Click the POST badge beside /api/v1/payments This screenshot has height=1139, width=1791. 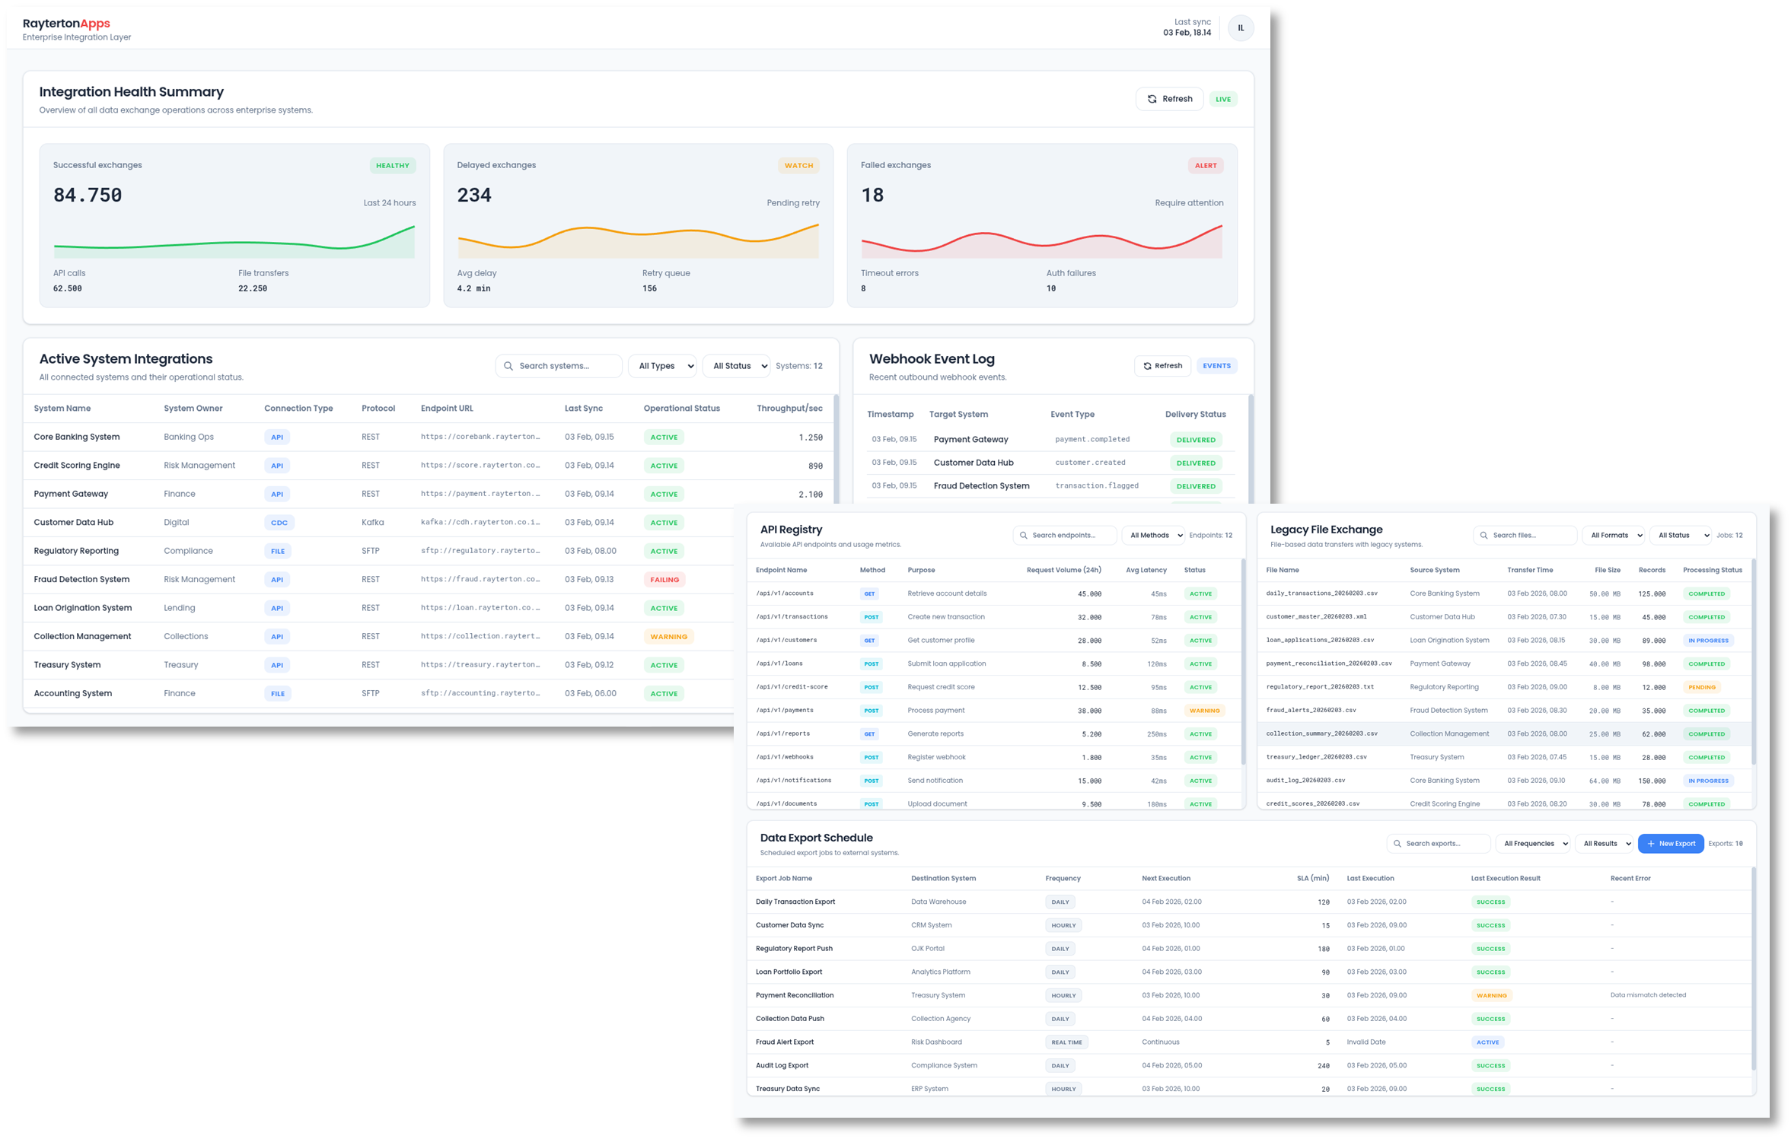[871, 710]
